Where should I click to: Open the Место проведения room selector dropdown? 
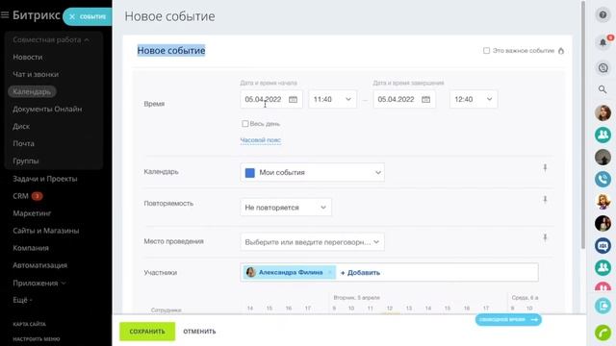[x=312, y=242]
